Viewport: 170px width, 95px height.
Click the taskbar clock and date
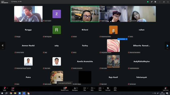[x=162, y=93]
